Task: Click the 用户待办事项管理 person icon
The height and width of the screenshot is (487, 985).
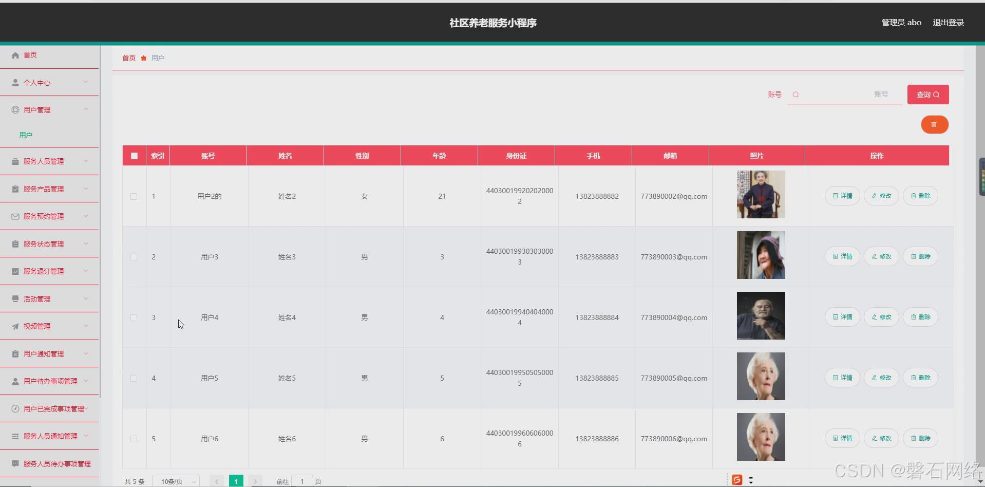Action: tap(15, 381)
